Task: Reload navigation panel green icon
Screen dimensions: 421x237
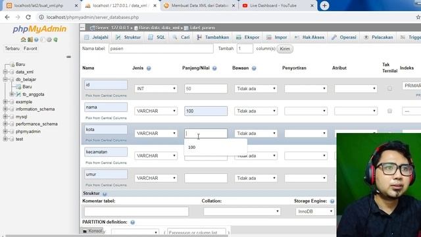Action: [x=55, y=39]
